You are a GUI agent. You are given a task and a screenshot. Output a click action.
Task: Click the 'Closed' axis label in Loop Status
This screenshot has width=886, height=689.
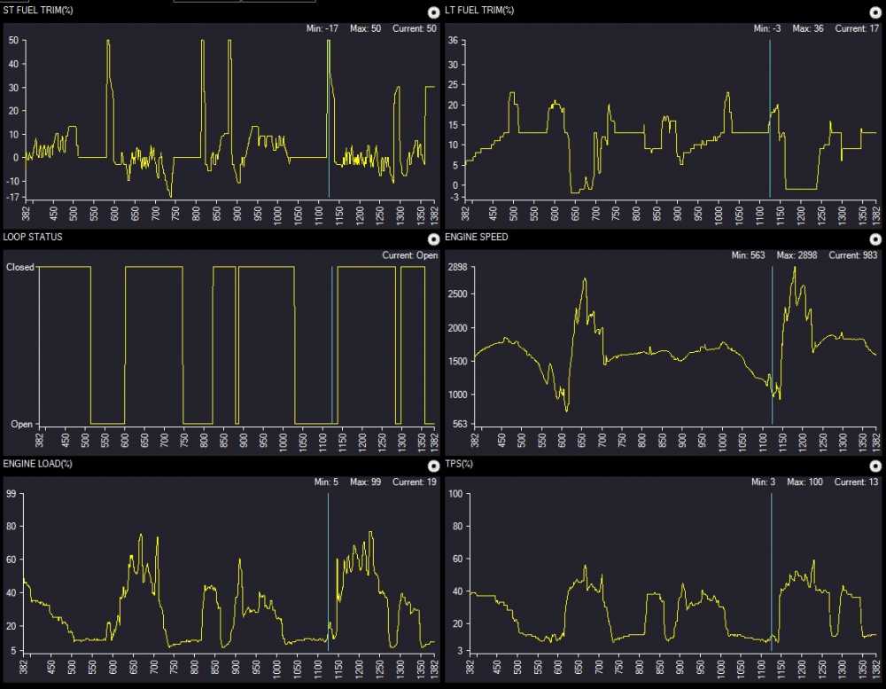(x=20, y=266)
